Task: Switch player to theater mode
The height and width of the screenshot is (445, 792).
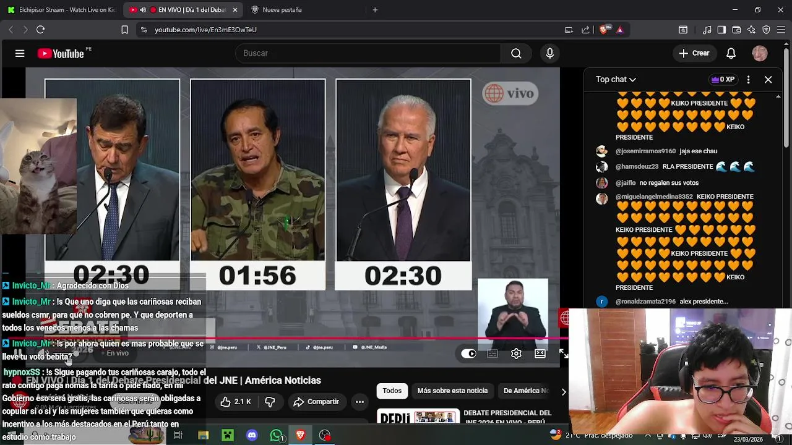Action: point(540,354)
